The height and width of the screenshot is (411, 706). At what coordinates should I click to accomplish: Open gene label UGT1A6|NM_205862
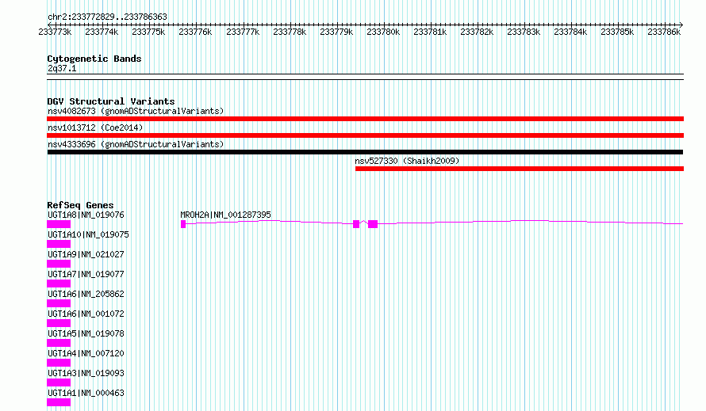tap(86, 294)
